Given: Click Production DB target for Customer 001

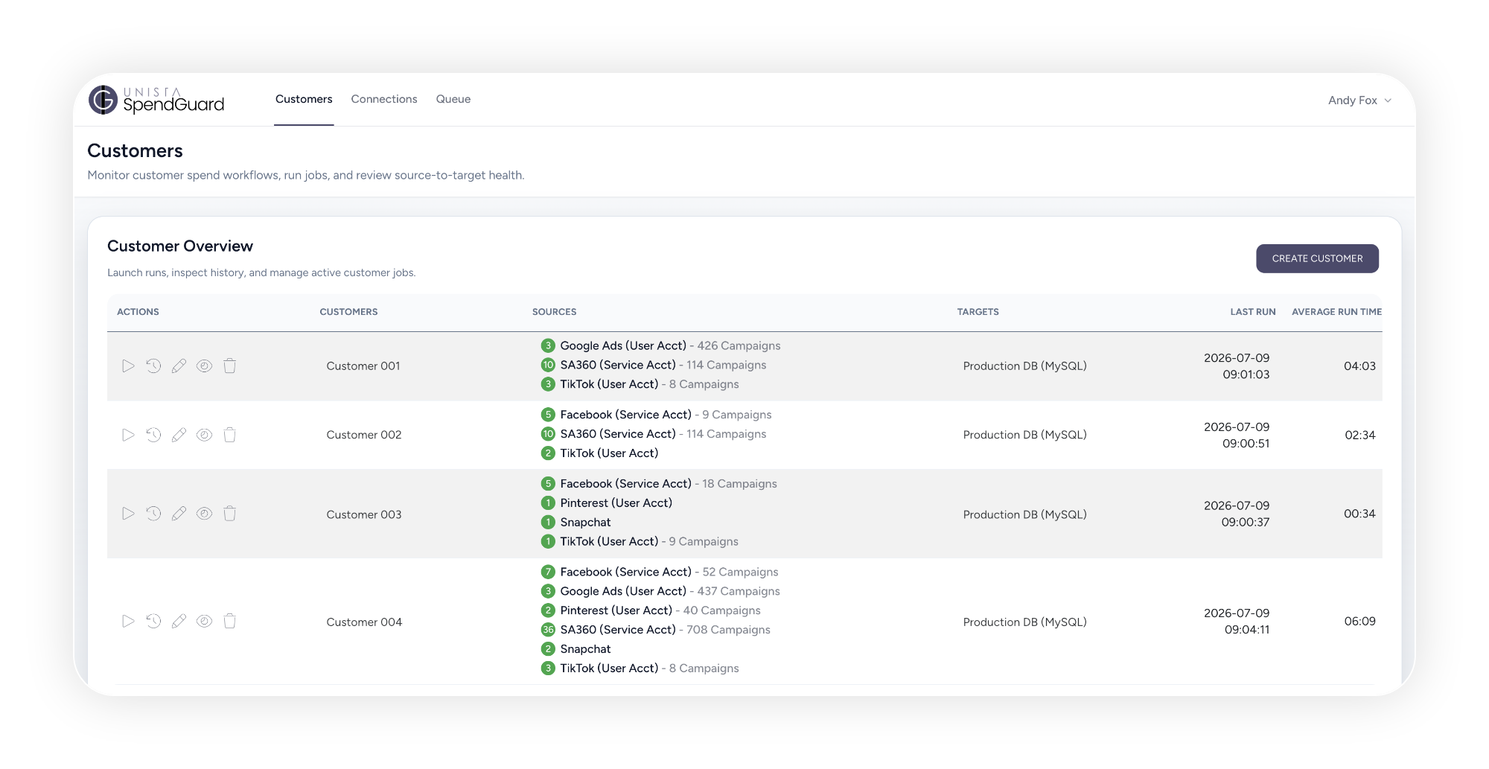Looking at the screenshot, I should (1024, 366).
